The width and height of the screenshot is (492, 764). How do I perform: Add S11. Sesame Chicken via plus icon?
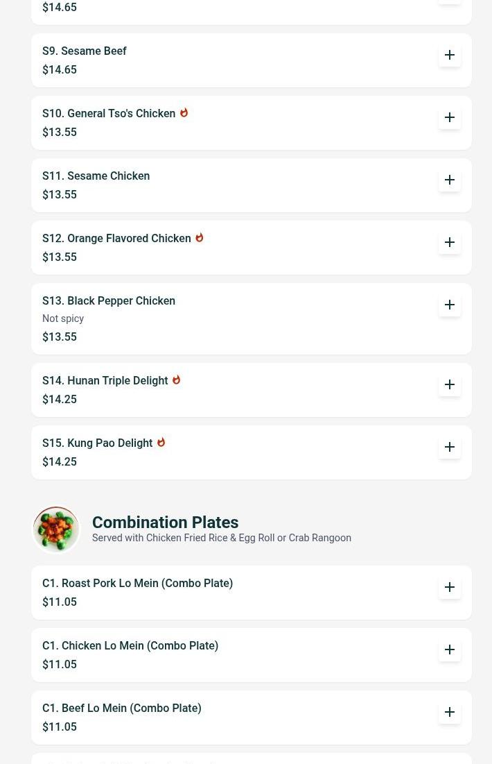[450, 180]
